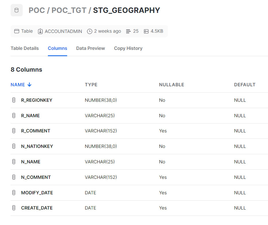Sort by the NULLABLE column header
The image size is (268, 225).
[172, 85]
